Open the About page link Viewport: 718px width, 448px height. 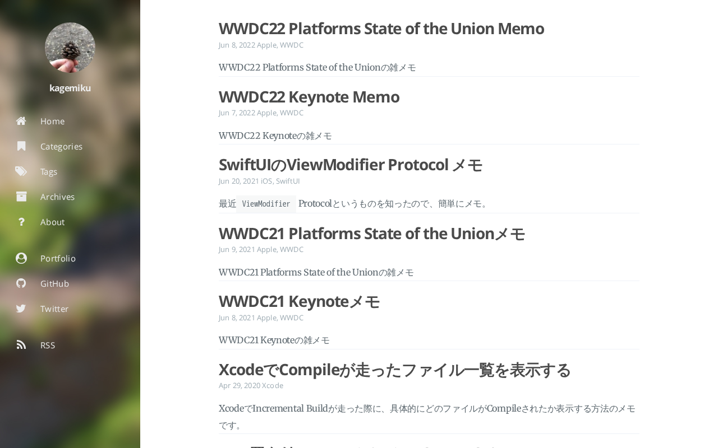pyautogui.click(x=52, y=222)
